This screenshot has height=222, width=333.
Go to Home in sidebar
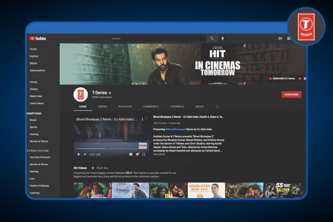33,49
